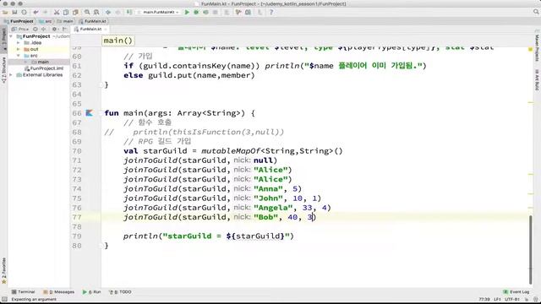Open the TODO tool window

pos(120,292)
